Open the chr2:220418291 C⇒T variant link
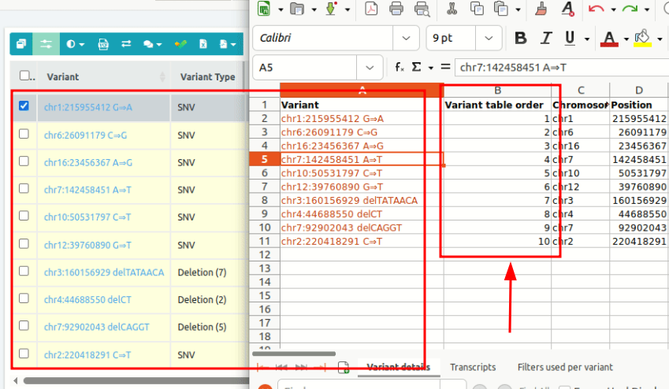Image resolution: width=669 pixels, height=389 pixels. tap(87, 355)
